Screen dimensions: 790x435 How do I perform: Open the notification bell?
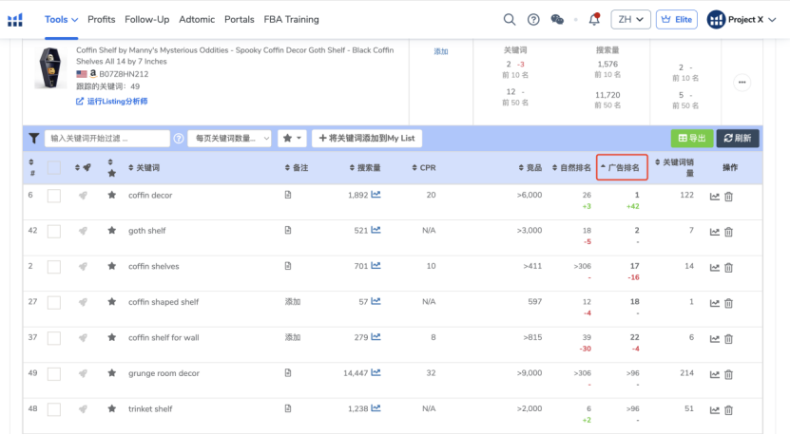tap(594, 19)
